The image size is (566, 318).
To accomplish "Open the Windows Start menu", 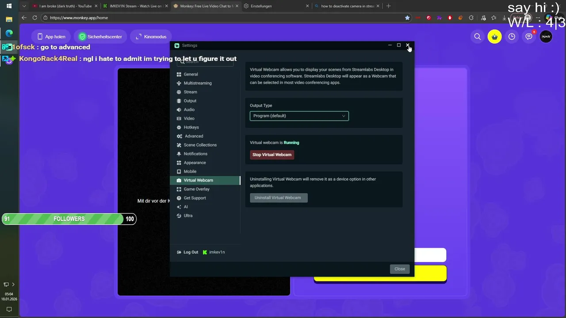I will coord(9,6).
